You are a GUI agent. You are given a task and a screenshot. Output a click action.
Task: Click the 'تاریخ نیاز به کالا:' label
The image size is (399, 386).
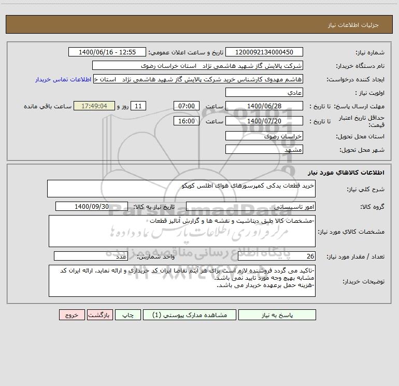click(x=154, y=207)
